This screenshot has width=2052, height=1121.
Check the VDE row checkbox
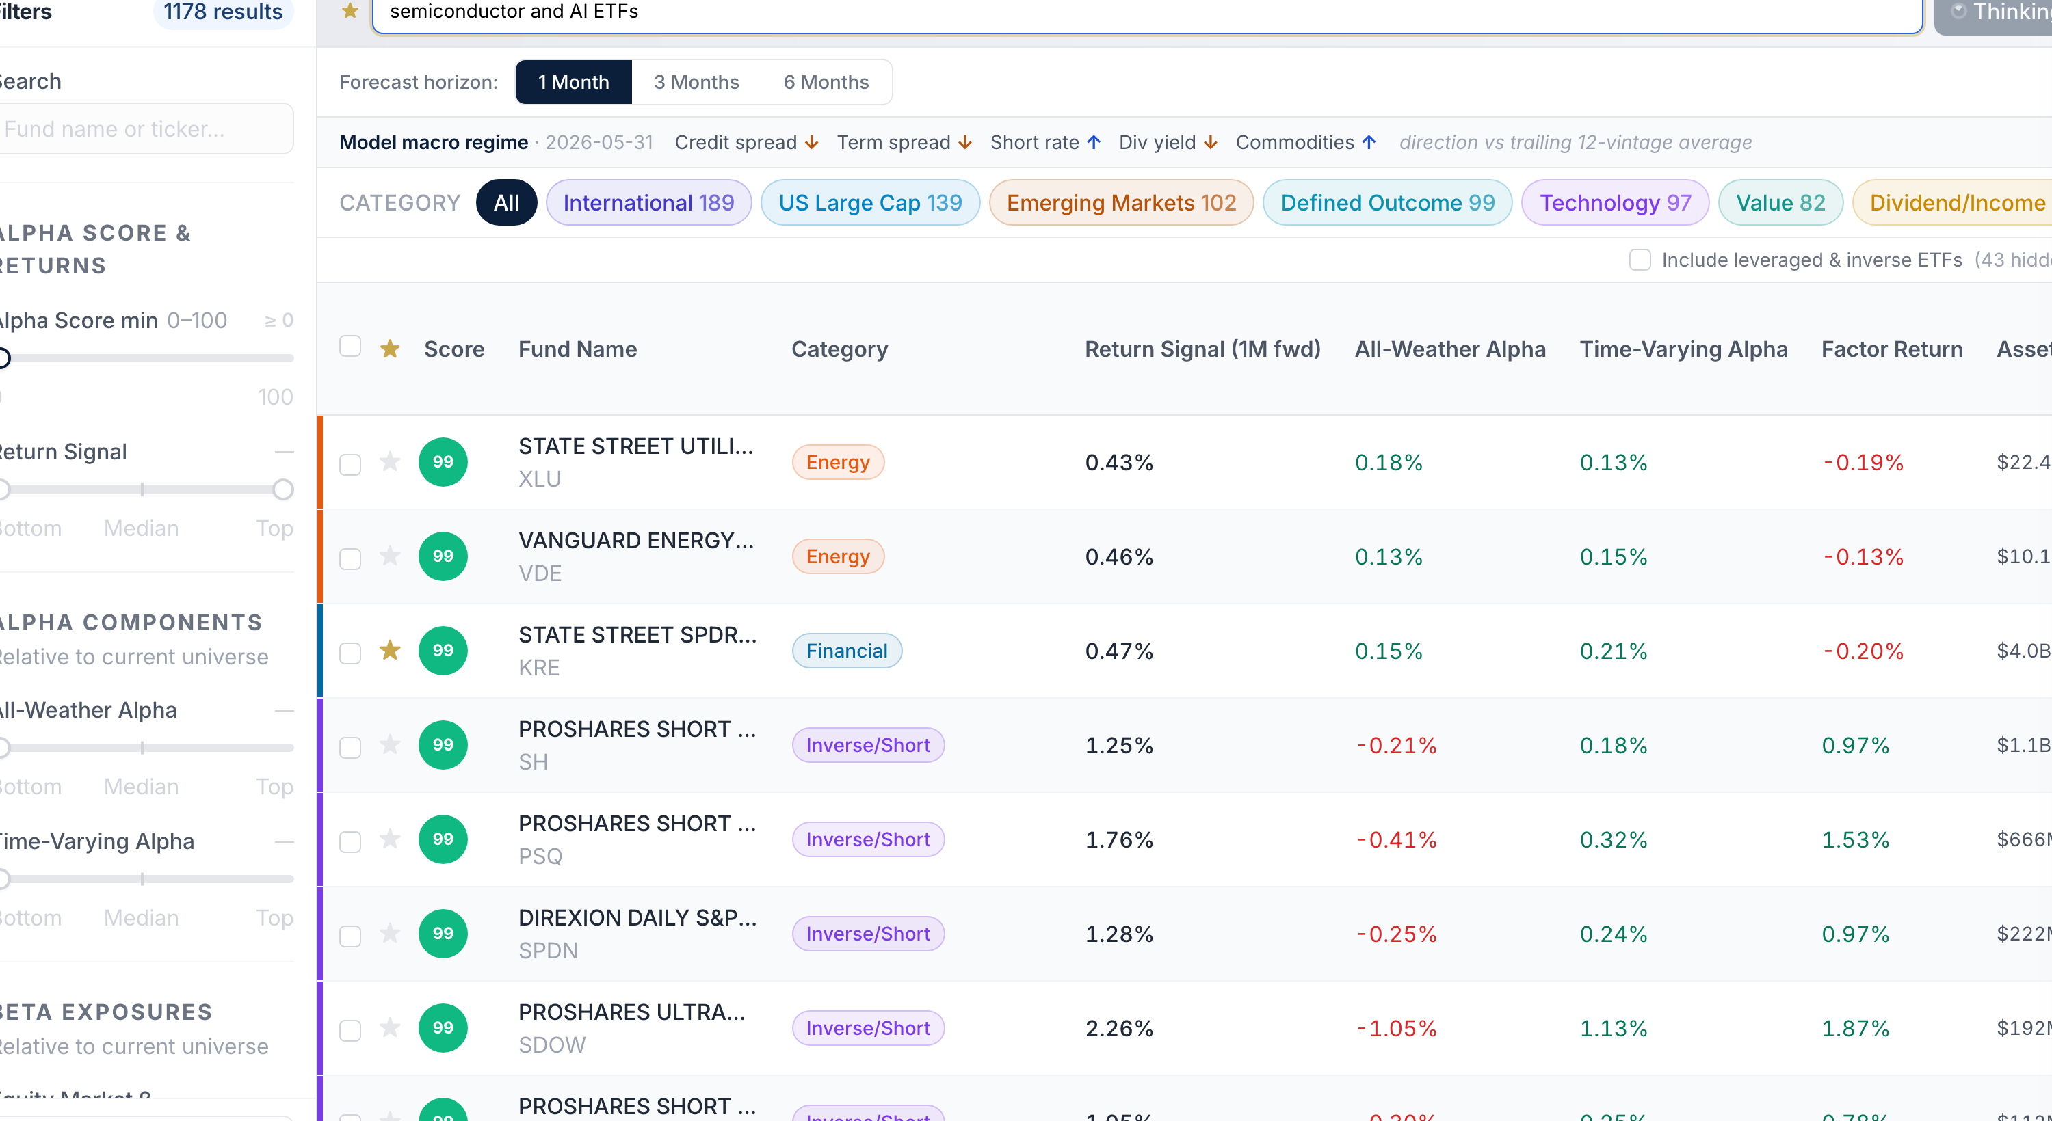point(350,559)
